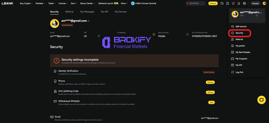Click the app download phone icon
269x123 pixels.
[x=239, y=3]
